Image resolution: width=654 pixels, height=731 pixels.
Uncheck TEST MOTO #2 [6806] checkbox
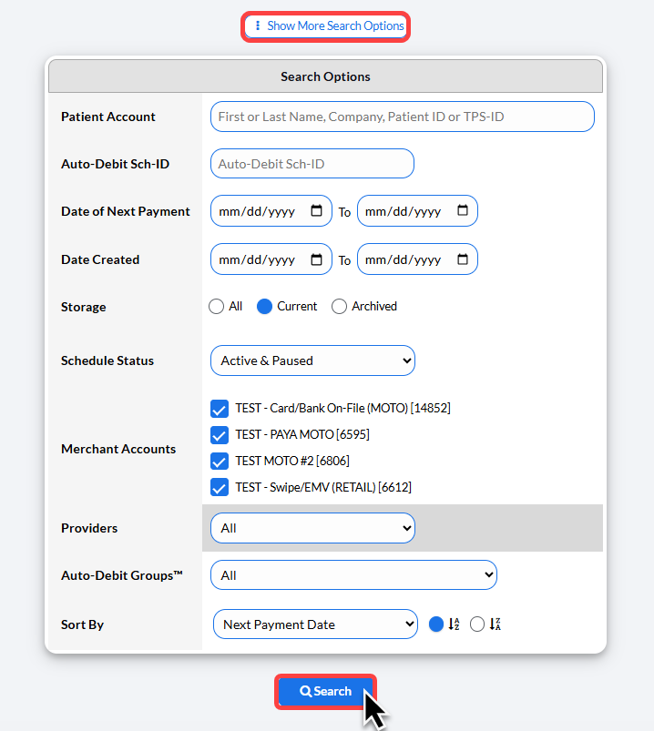(x=220, y=461)
